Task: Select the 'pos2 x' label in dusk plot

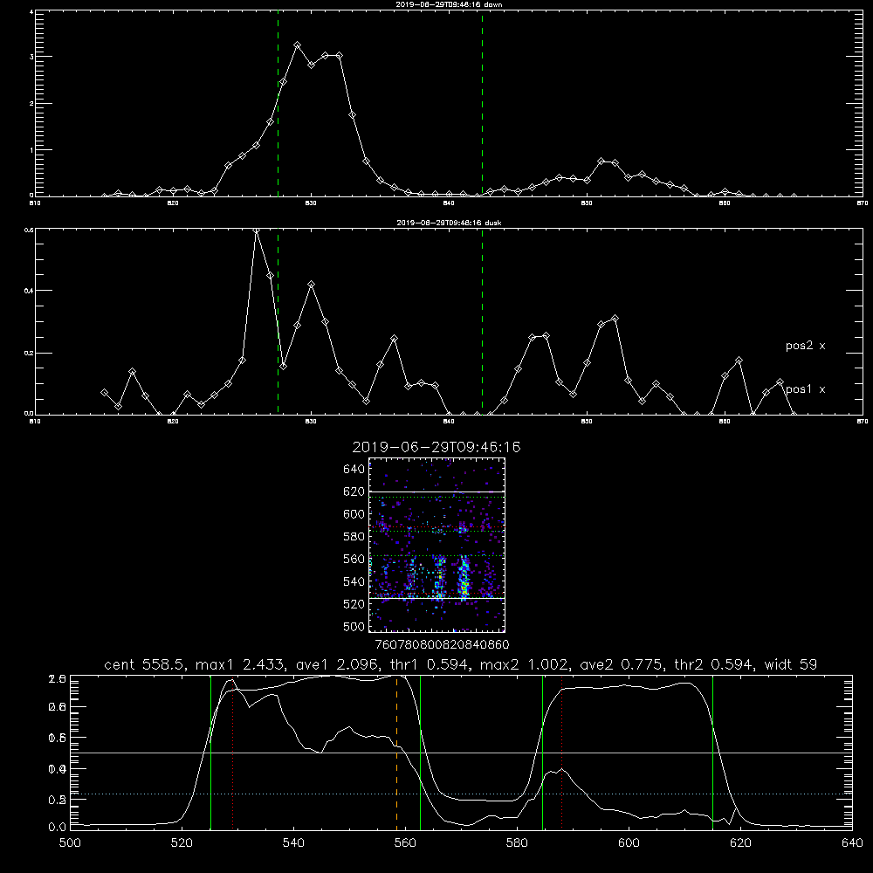Action: point(805,346)
